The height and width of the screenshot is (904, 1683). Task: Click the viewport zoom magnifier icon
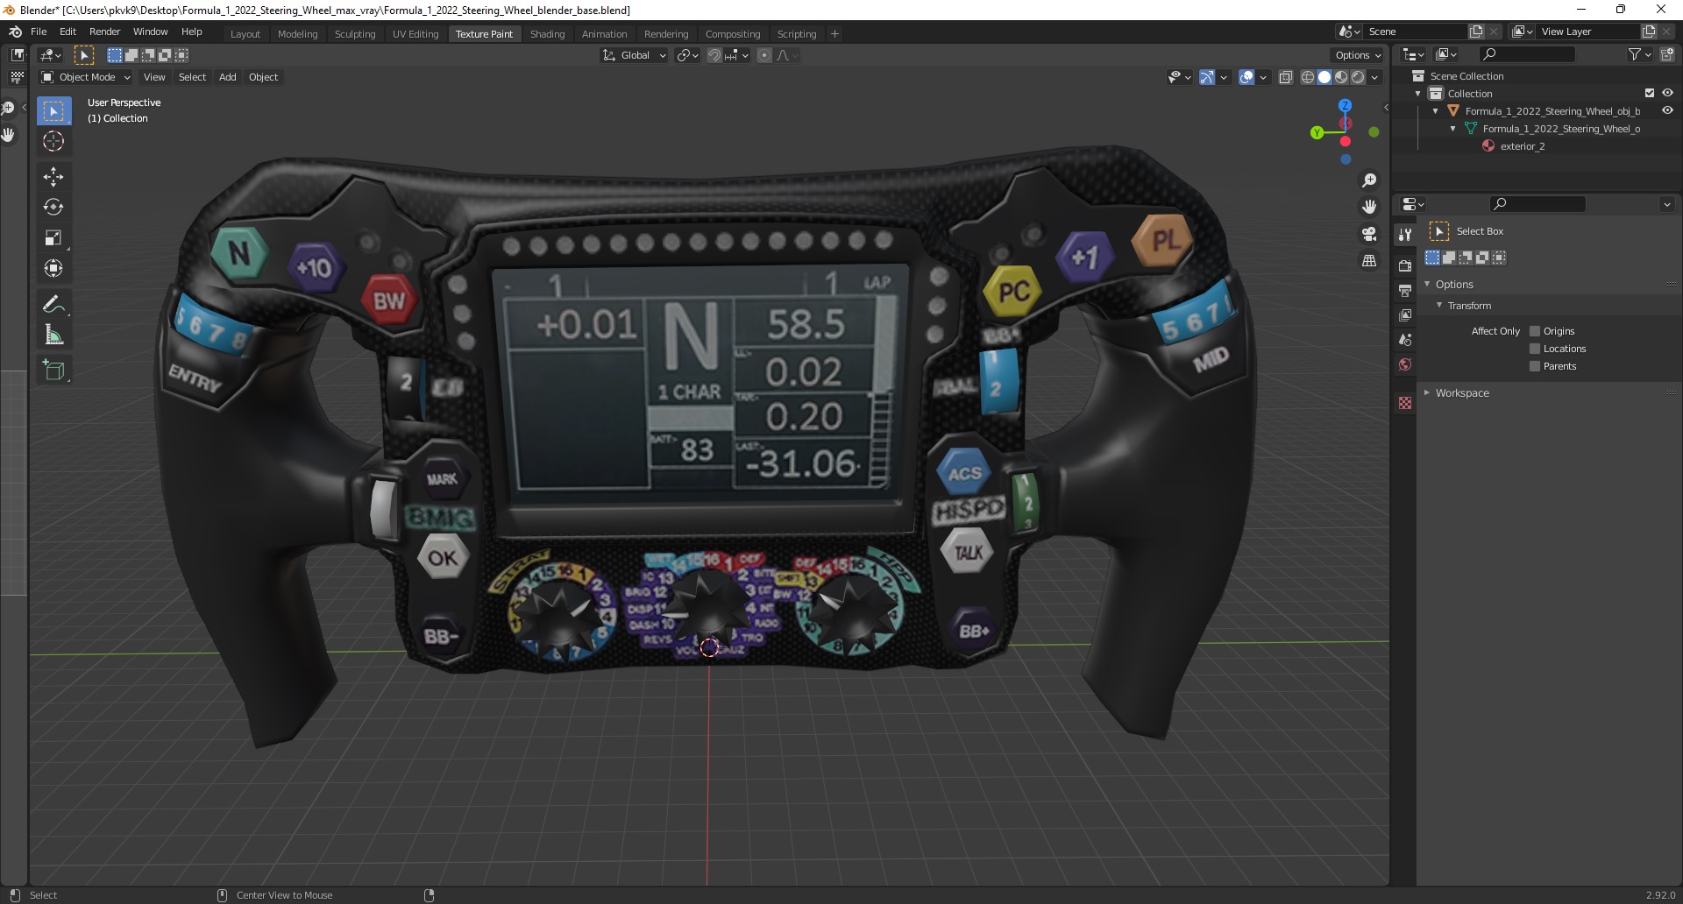point(1369,180)
